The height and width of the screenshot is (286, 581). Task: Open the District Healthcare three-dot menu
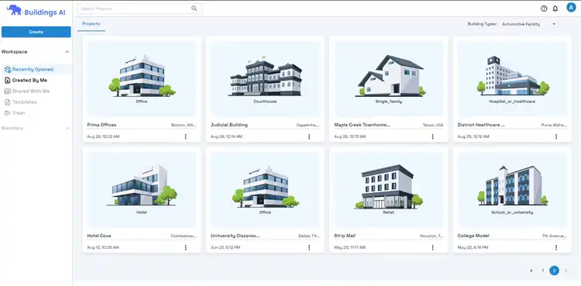tap(556, 136)
